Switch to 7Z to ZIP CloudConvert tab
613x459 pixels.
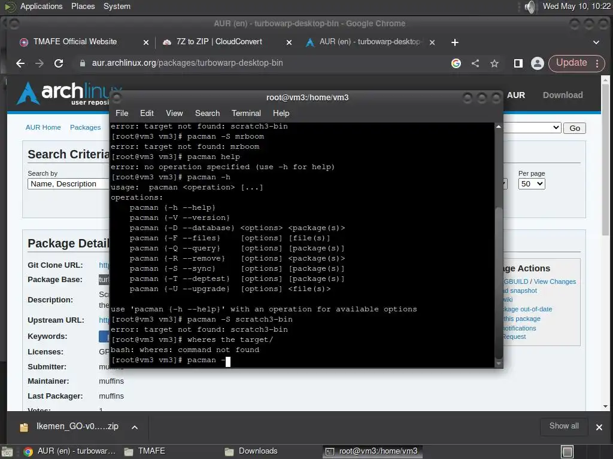(x=219, y=42)
